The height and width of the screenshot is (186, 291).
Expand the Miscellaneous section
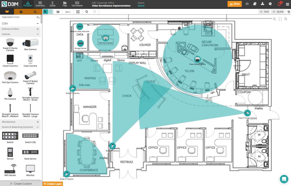pyautogui.click(x=38, y=122)
